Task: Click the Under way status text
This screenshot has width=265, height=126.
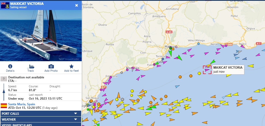Action: tap(16, 99)
